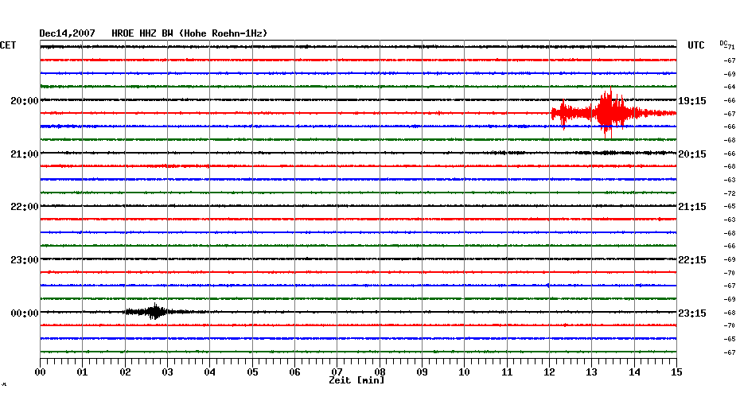
Task: Click the date label Dec14,2007
Action: click(x=67, y=33)
